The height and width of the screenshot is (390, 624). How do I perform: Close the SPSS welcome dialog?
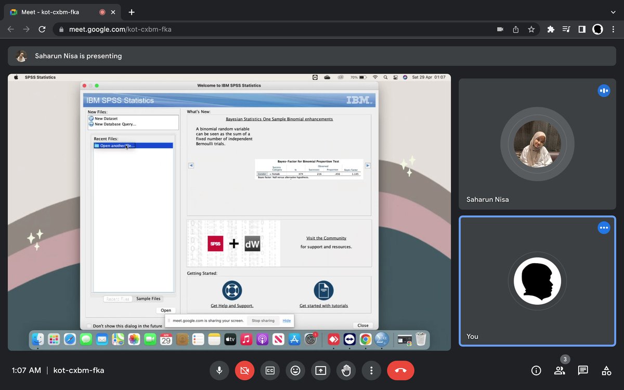(x=363, y=326)
